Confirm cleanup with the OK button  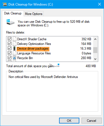point(69,121)
